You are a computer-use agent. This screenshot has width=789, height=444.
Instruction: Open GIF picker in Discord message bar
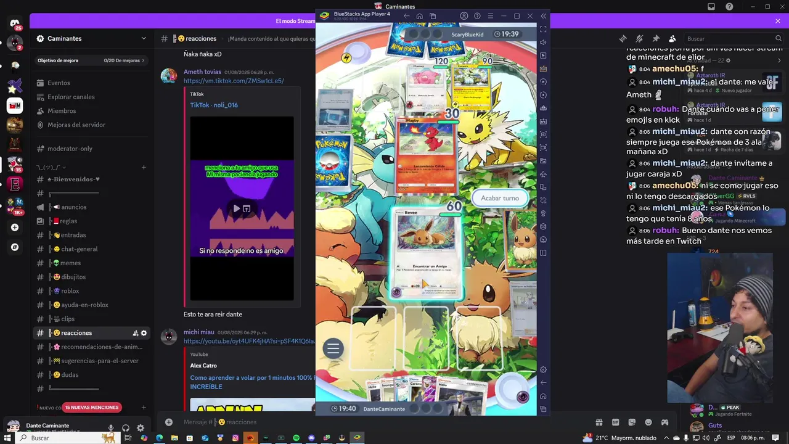(615, 422)
